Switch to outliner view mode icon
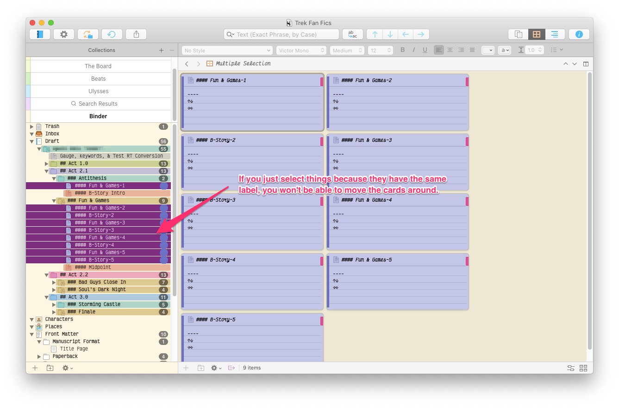This screenshot has height=408, width=619. (x=554, y=34)
